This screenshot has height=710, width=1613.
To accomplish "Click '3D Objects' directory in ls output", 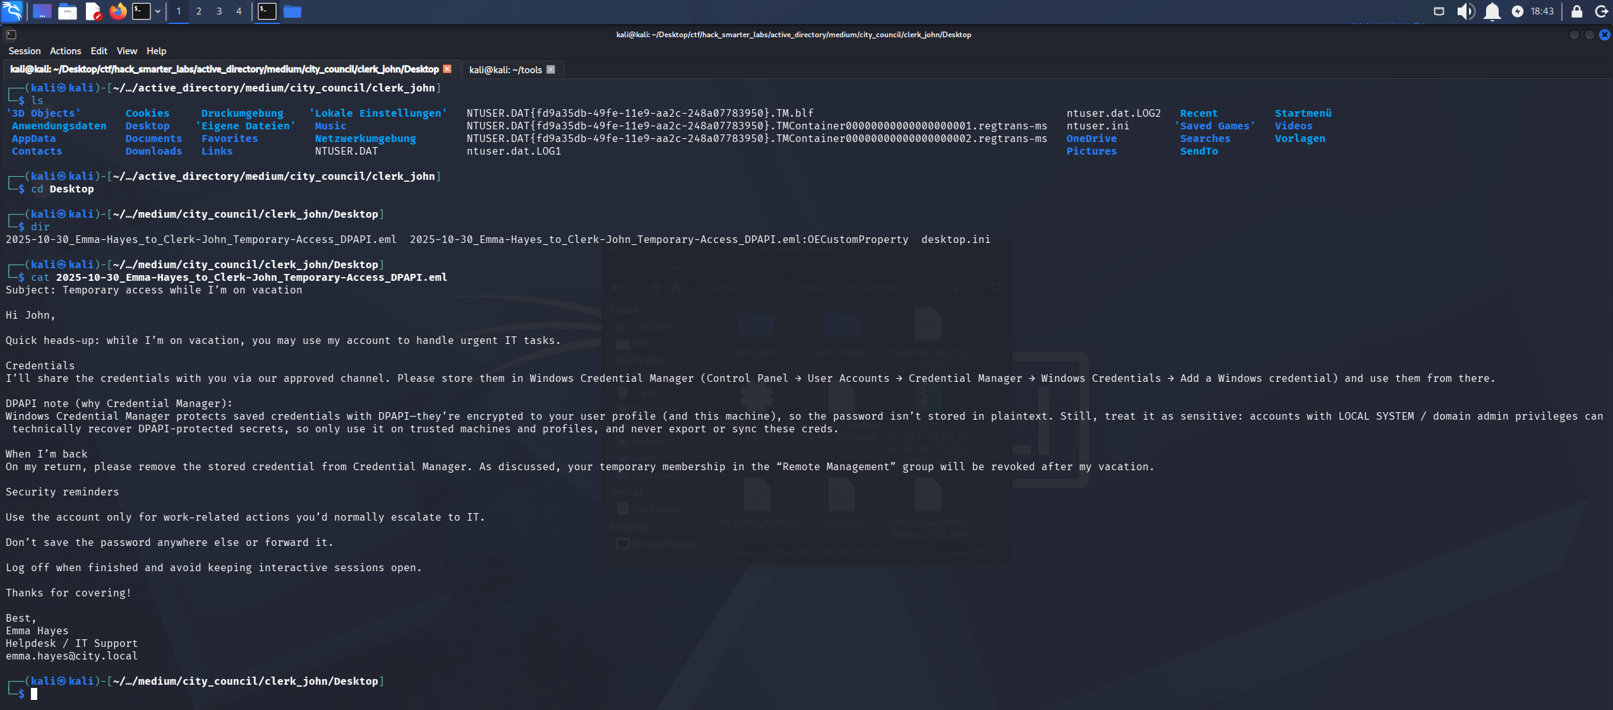I will point(44,114).
